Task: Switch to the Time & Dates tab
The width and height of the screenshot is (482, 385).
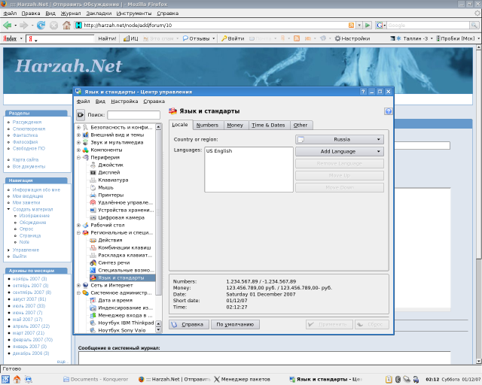Action: (x=268, y=125)
